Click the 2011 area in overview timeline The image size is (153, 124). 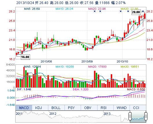pos(19,114)
